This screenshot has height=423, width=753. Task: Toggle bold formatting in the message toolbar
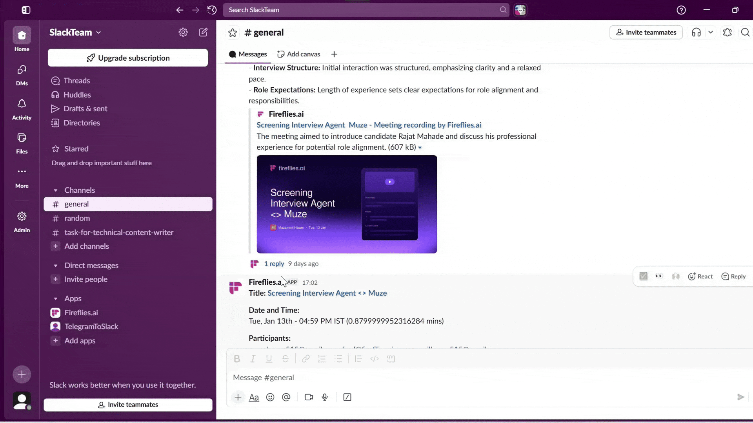237,358
